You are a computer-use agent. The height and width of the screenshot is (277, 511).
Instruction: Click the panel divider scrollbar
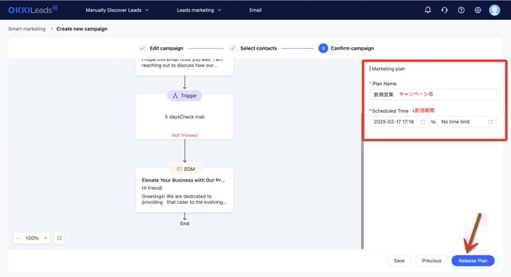tap(362, 182)
